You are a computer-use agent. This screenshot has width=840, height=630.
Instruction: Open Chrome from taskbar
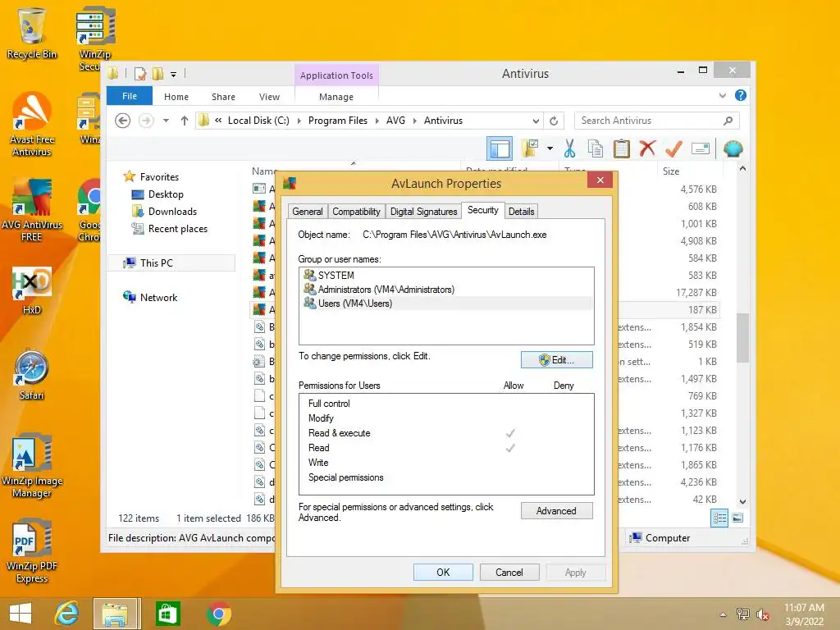218,614
